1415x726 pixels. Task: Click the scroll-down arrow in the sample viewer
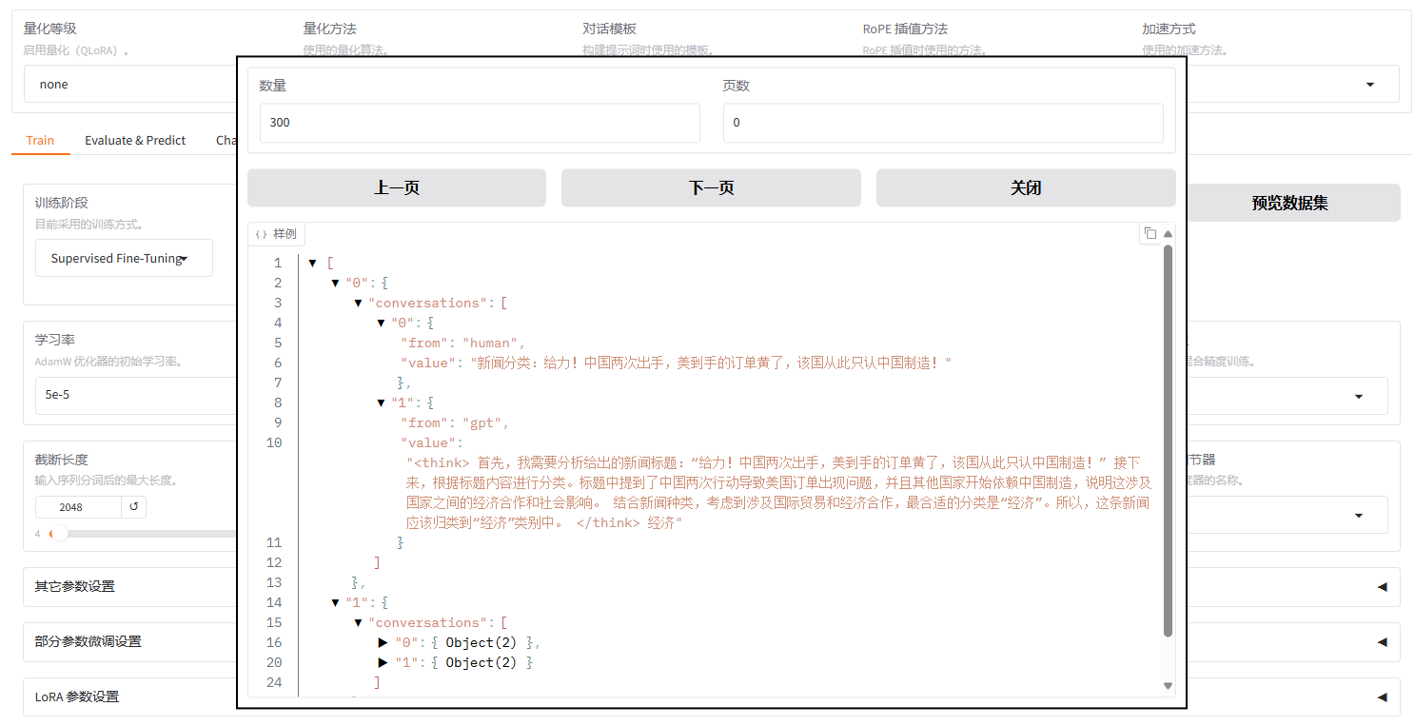coord(1168,685)
